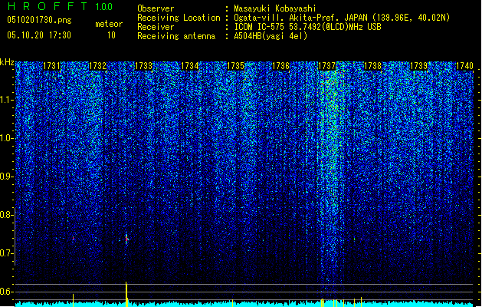Image resolution: width=482 pixels, height=307 pixels.
Task: Click the bright red meteor echo before 1733
Action: click(126, 239)
